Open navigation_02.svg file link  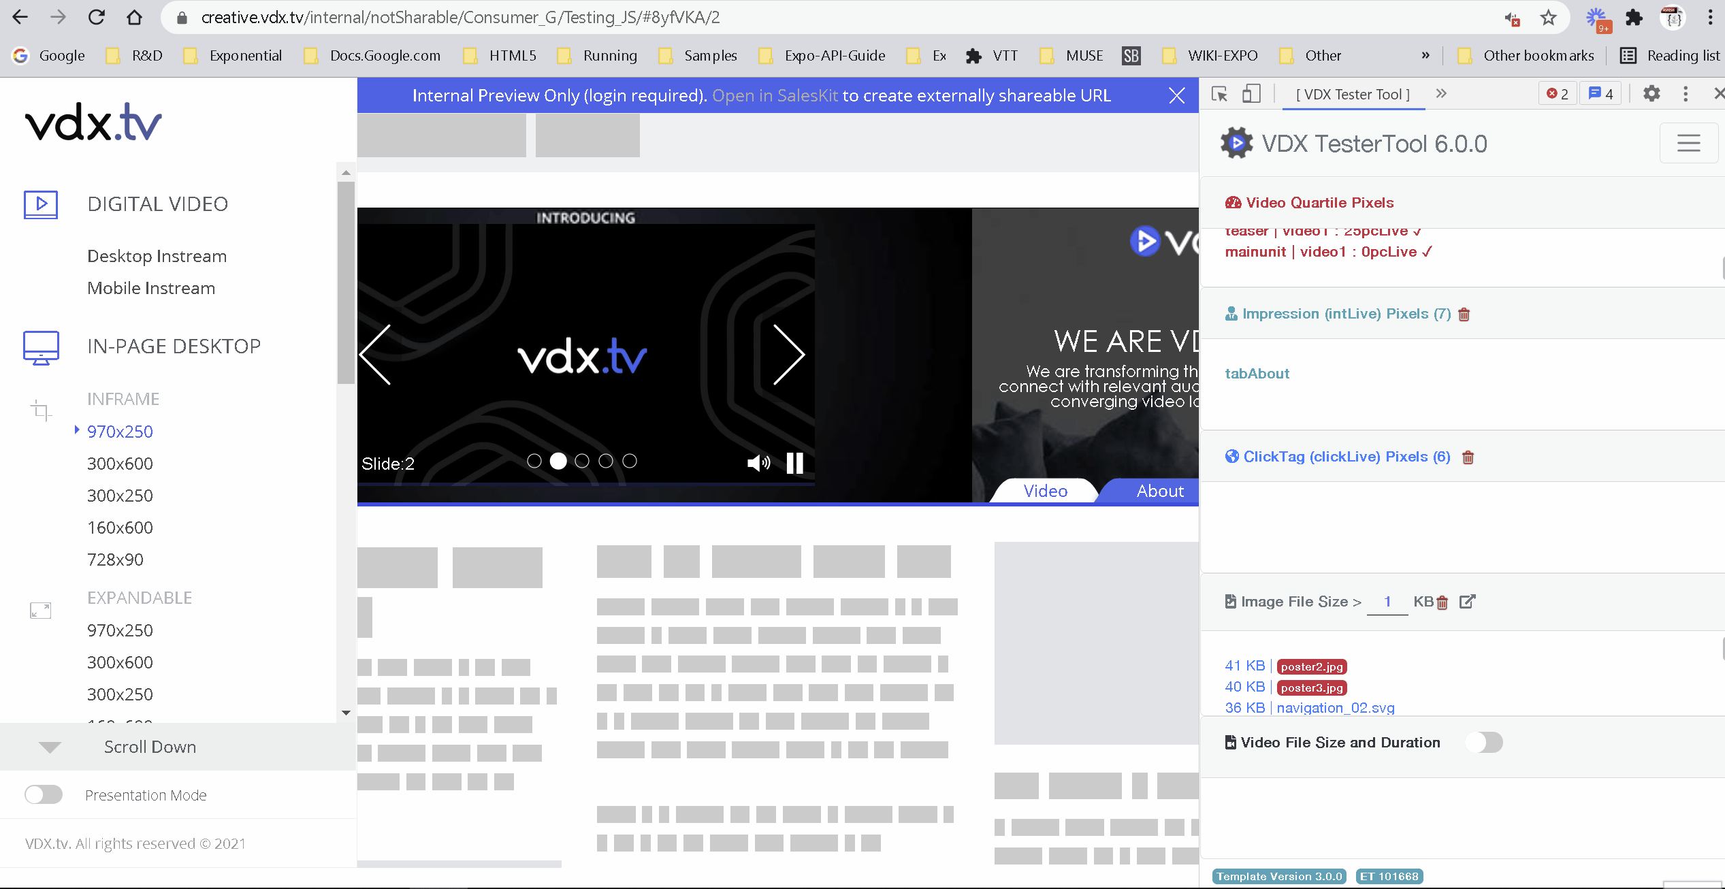[x=1336, y=708]
